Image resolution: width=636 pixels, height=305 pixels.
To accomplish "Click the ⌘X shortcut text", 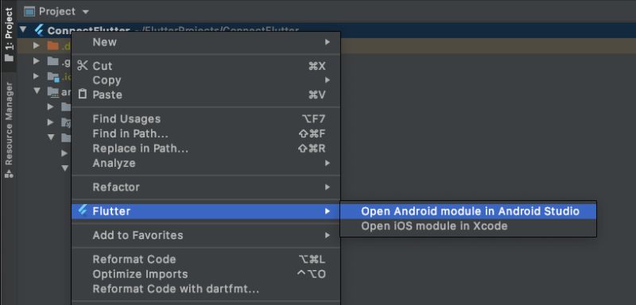I will coord(316,66).
